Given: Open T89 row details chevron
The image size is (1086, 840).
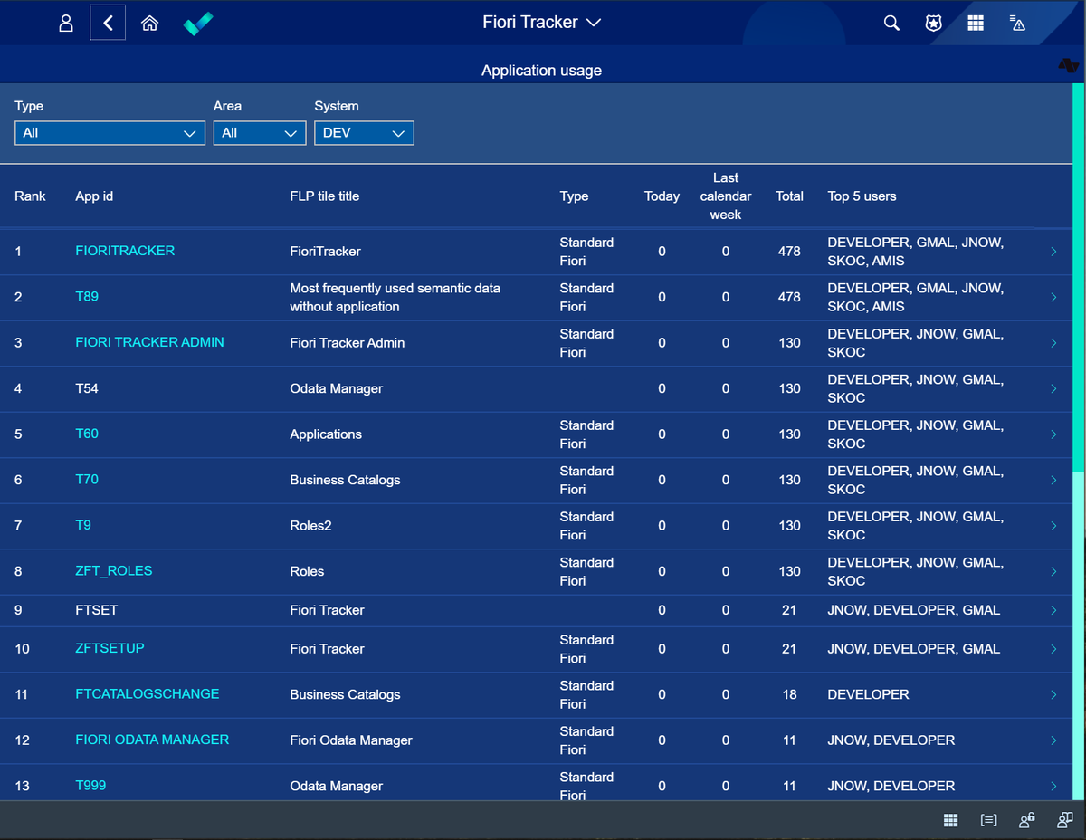Looking at the screenshot, I should point(1053,297).
